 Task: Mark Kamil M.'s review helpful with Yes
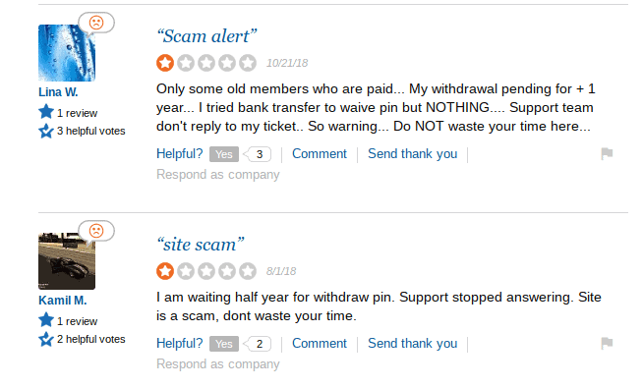tap(224, 344)
